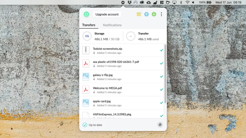Click the HitFilmExpress pkg file entry
This screenshot has height=138, width=246.
pos(121,114)
